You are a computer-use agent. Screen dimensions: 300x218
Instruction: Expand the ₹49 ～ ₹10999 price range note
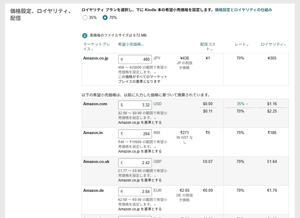click(x=155, y=147)
